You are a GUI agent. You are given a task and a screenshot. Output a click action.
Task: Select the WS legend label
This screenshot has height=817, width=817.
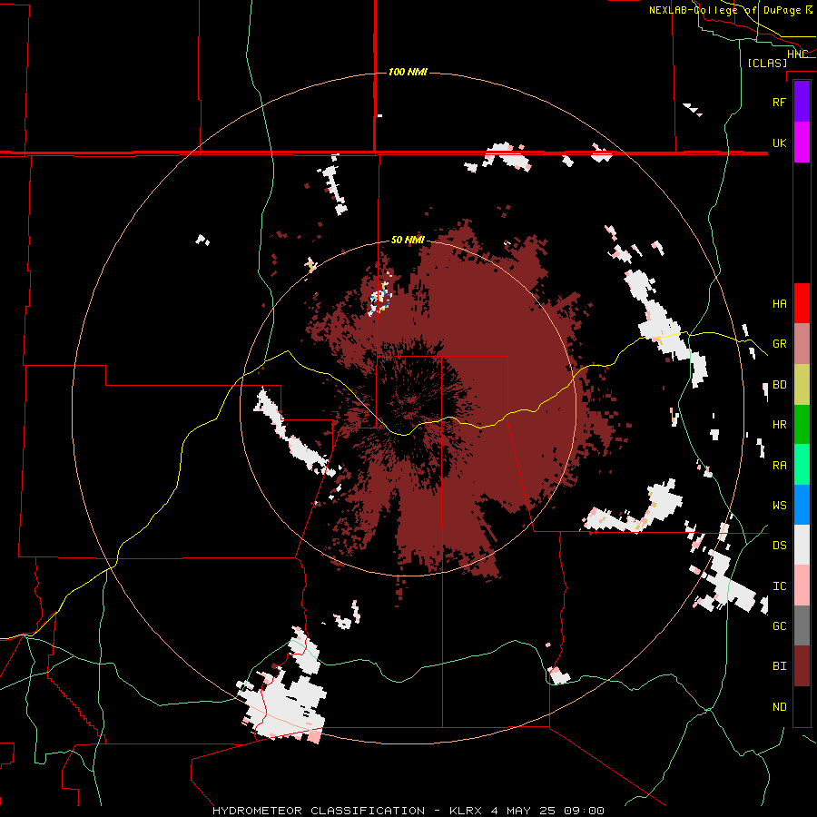click(779, 506)
